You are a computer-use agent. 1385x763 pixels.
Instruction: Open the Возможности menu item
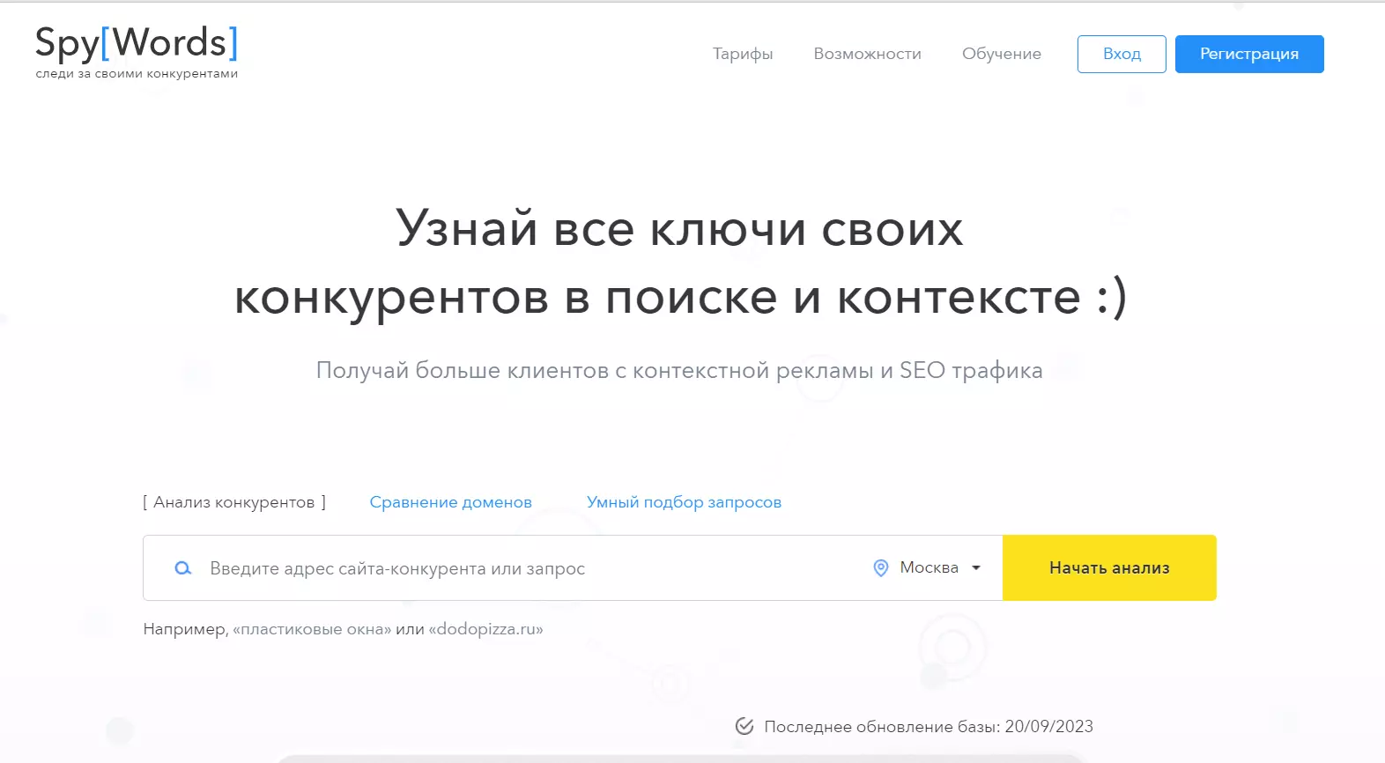tap(868, 54)
